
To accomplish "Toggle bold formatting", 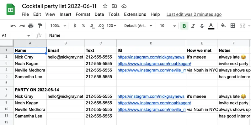I will [x=184, y=26].
